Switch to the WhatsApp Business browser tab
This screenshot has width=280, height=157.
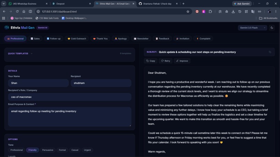(x=28, y=3)
